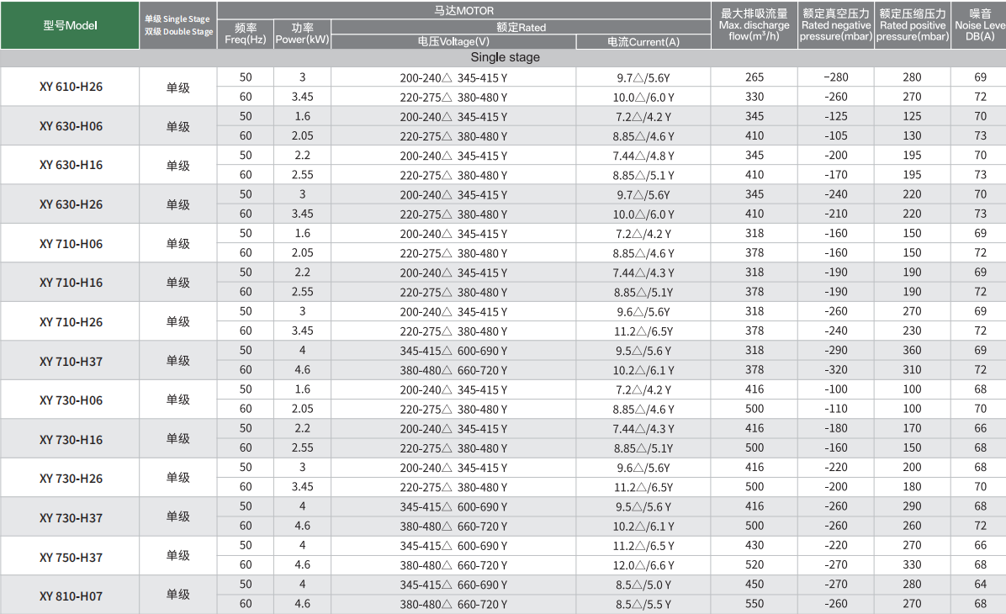Click the Max. discharge flow header
The height and width of the screenshot is (614, 1006).
[x=754, y=25]
